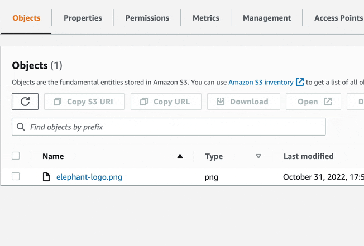364x246 pixels.
Task: Open the elephant-logo.png object link
Action: coord(89,177)
